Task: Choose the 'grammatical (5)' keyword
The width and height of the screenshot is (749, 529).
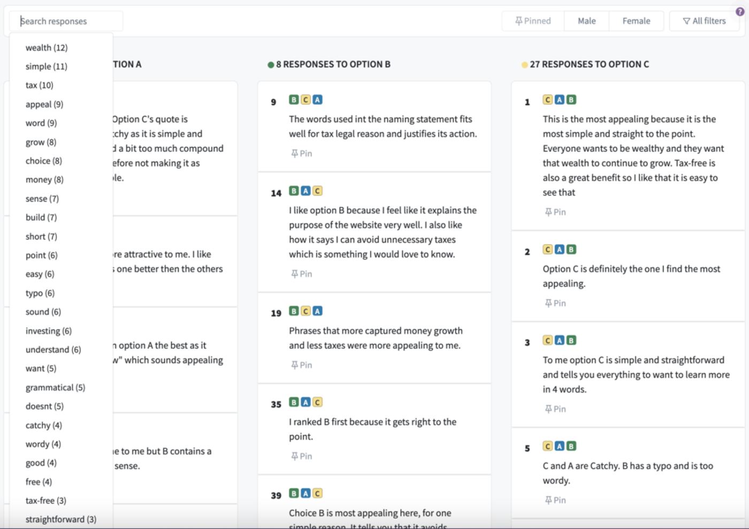Action: [x=55, y=388]
